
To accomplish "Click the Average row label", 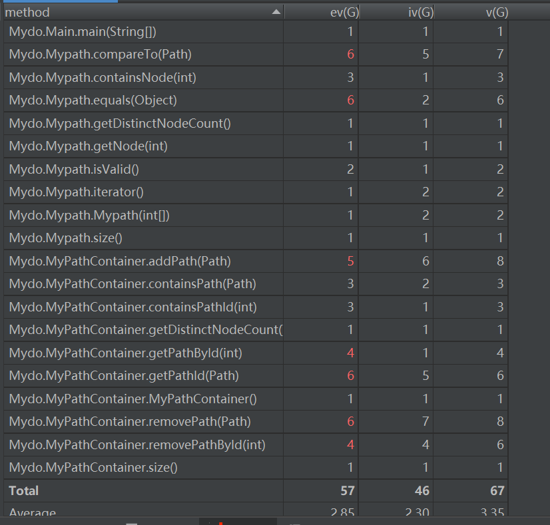I will click(32, 512).
